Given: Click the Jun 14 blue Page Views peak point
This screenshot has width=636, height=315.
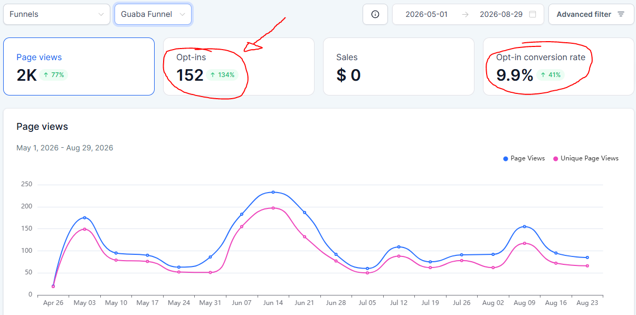Looking at the screenshot, I should 273,192.
